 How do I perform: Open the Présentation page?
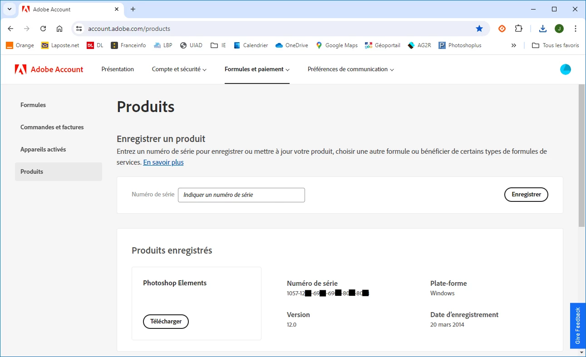point(118,69)
